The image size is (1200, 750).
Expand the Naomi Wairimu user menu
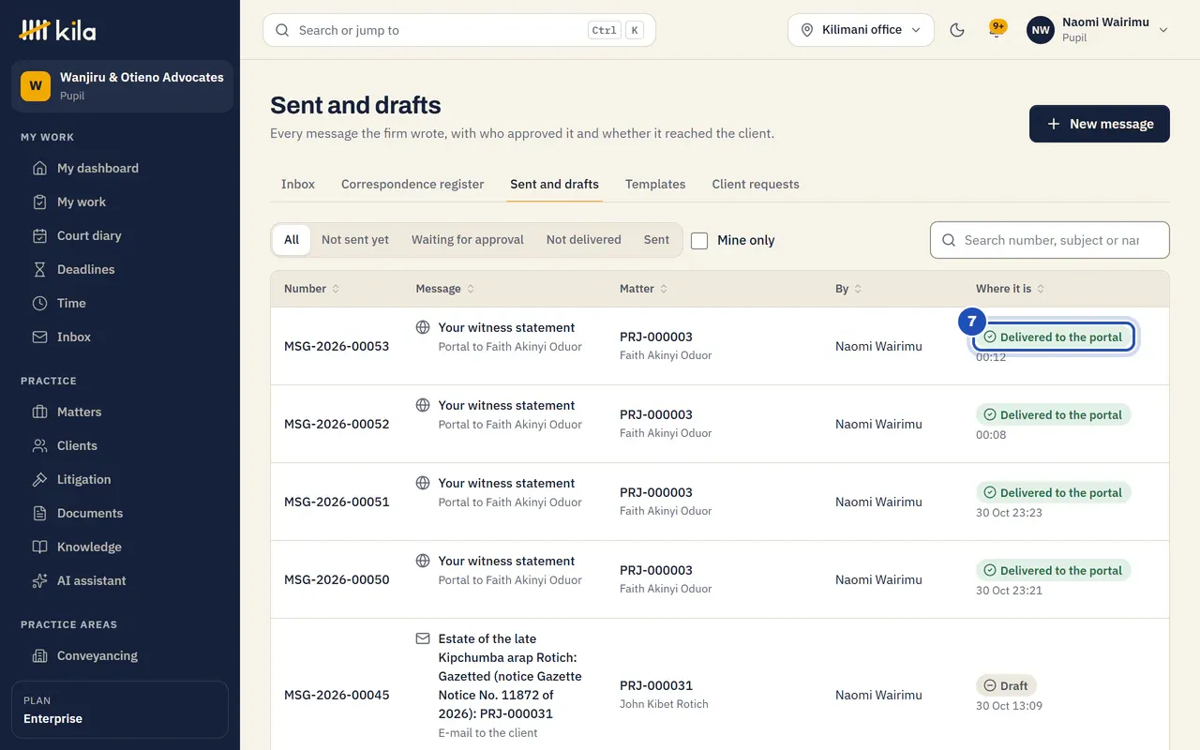coord(1098,30)
